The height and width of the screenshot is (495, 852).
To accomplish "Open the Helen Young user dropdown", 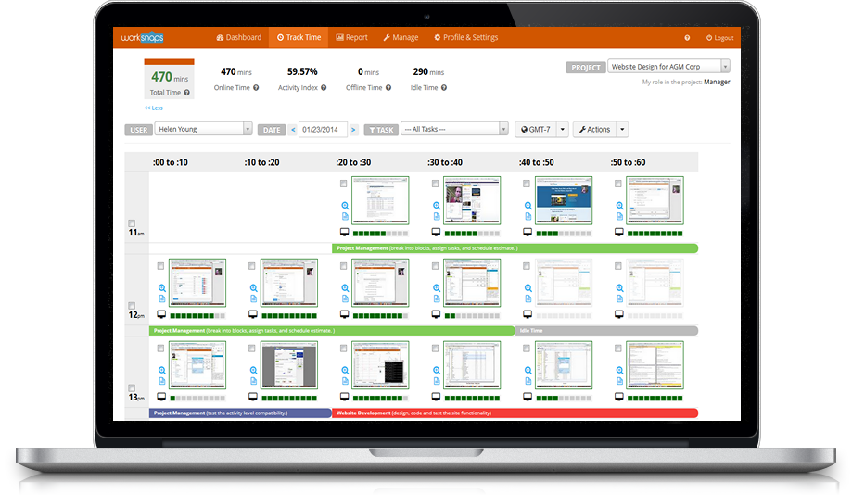I will (203, 130).
